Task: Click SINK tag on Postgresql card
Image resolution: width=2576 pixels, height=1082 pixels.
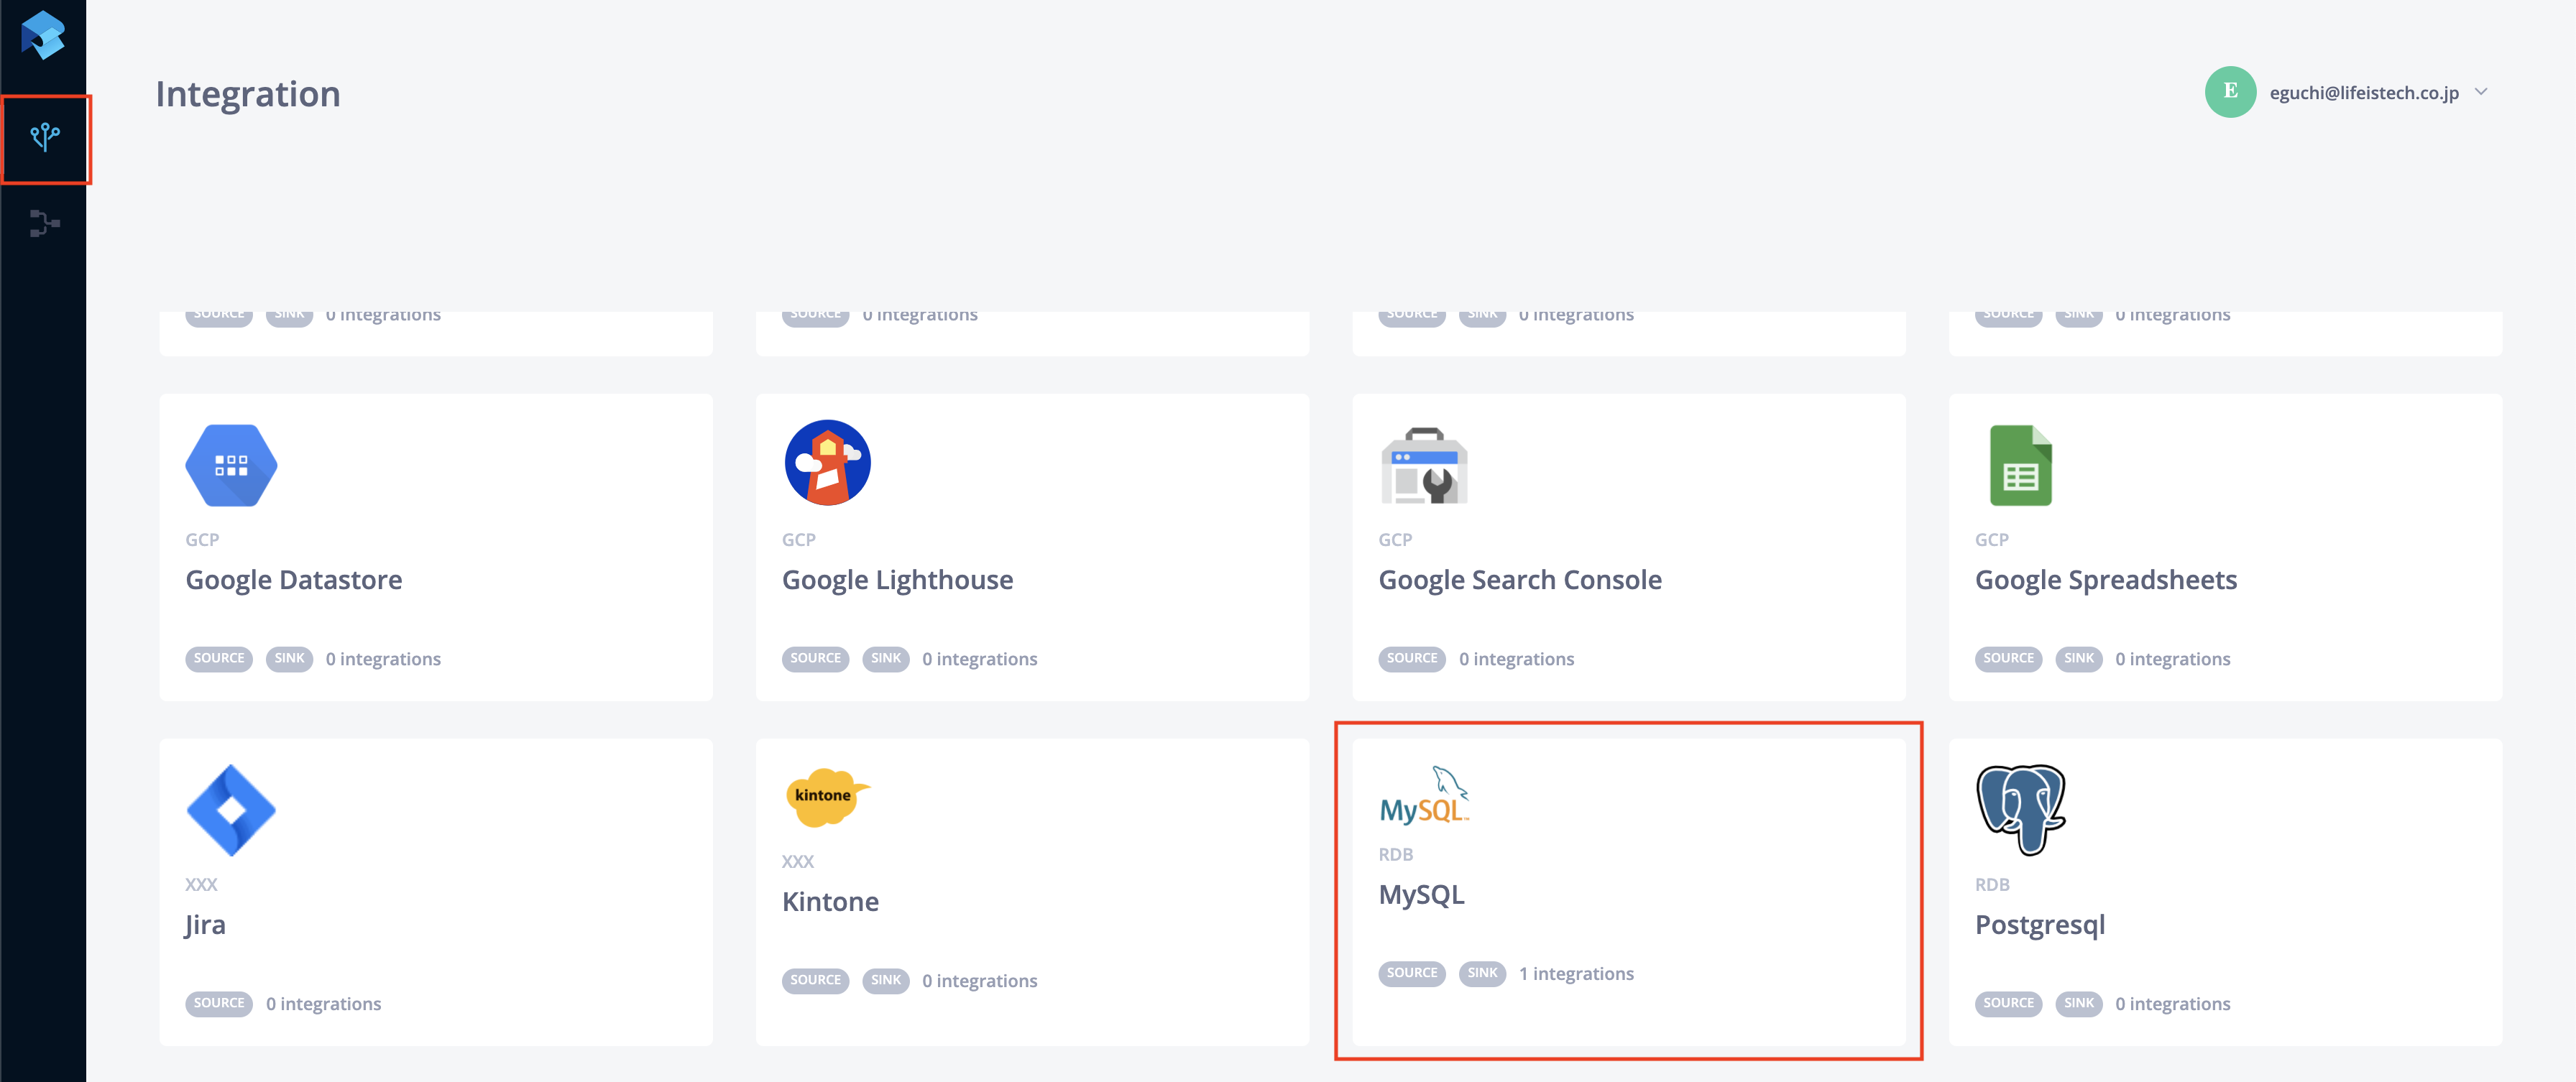Action: [x=2078, y=1003]
